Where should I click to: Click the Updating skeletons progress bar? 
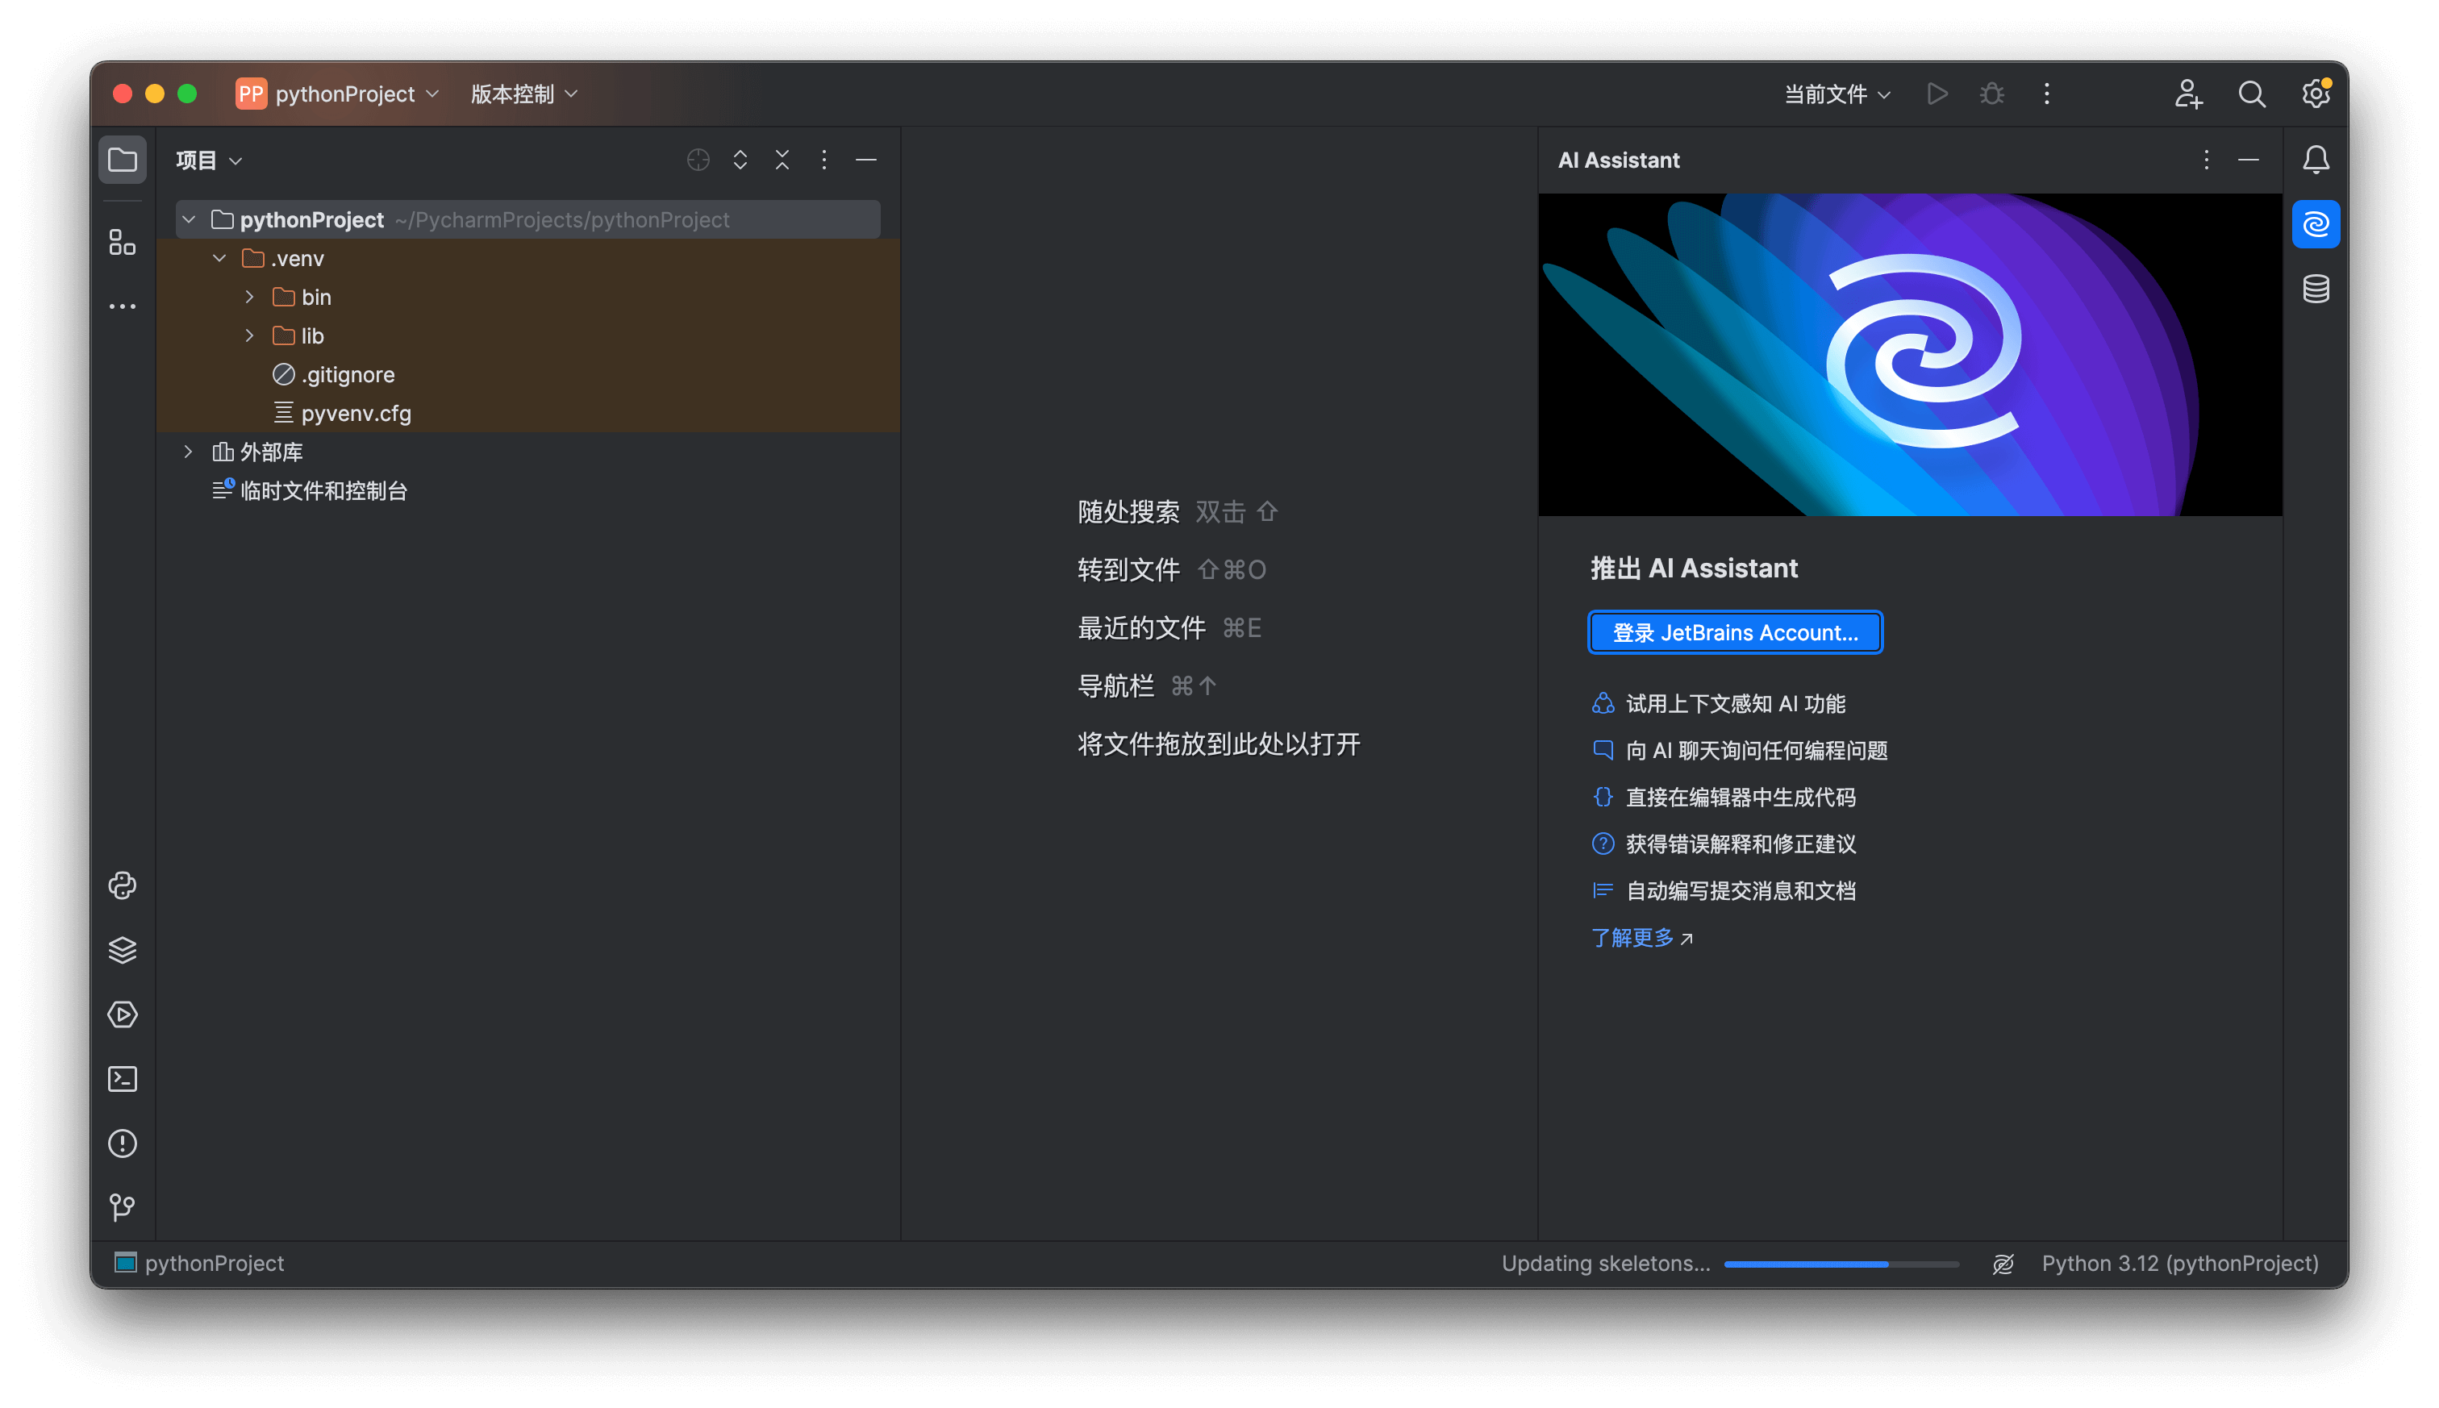(x=1841, y=1264)
